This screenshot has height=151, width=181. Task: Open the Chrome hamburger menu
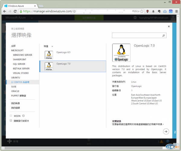tap(176, 11)
